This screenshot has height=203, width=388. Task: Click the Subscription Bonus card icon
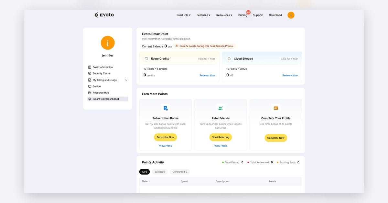pyautogui.click(x=166, y=108)
